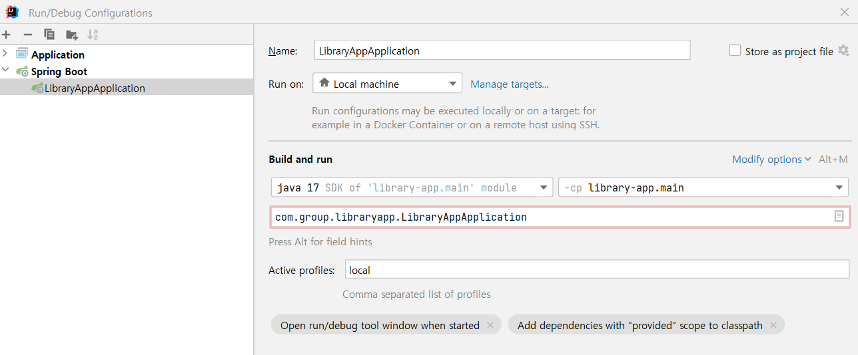Click the Manage targets link

(510, 84)
